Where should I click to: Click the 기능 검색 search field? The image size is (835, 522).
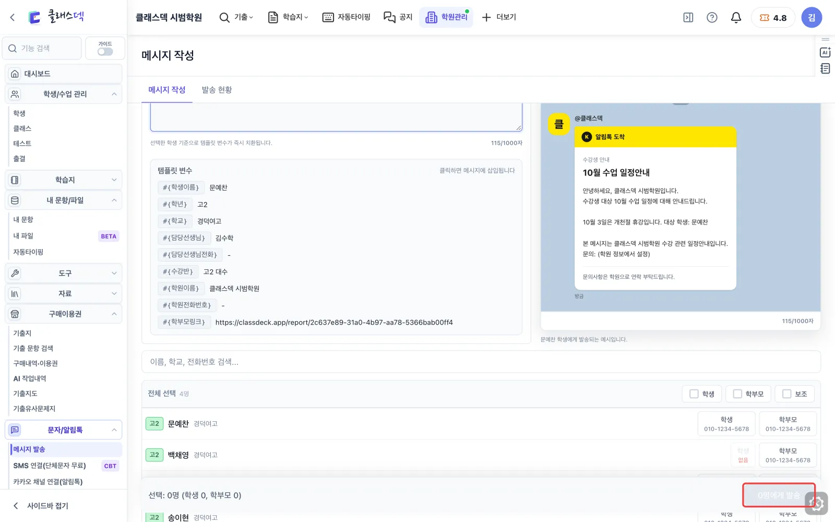pos(42,49)
